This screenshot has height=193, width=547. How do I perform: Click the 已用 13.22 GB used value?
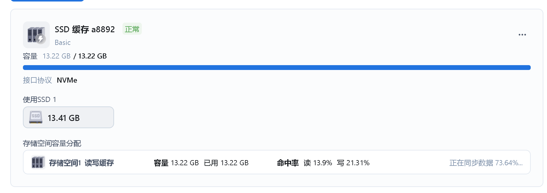[x=226, y=163]
